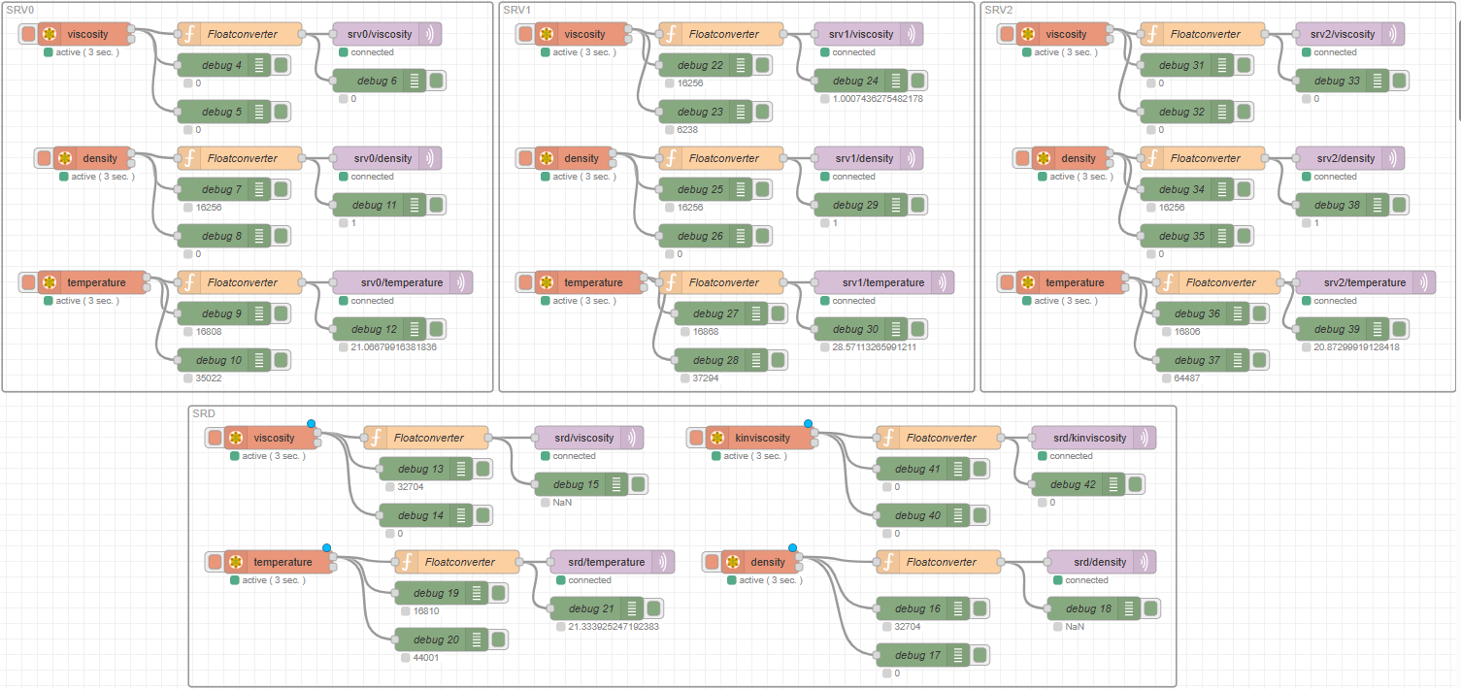Click connected status under srv2/density
The width and height of the screenshot is (1461, 689).
pyautogui.click(x=1336, y=176)
